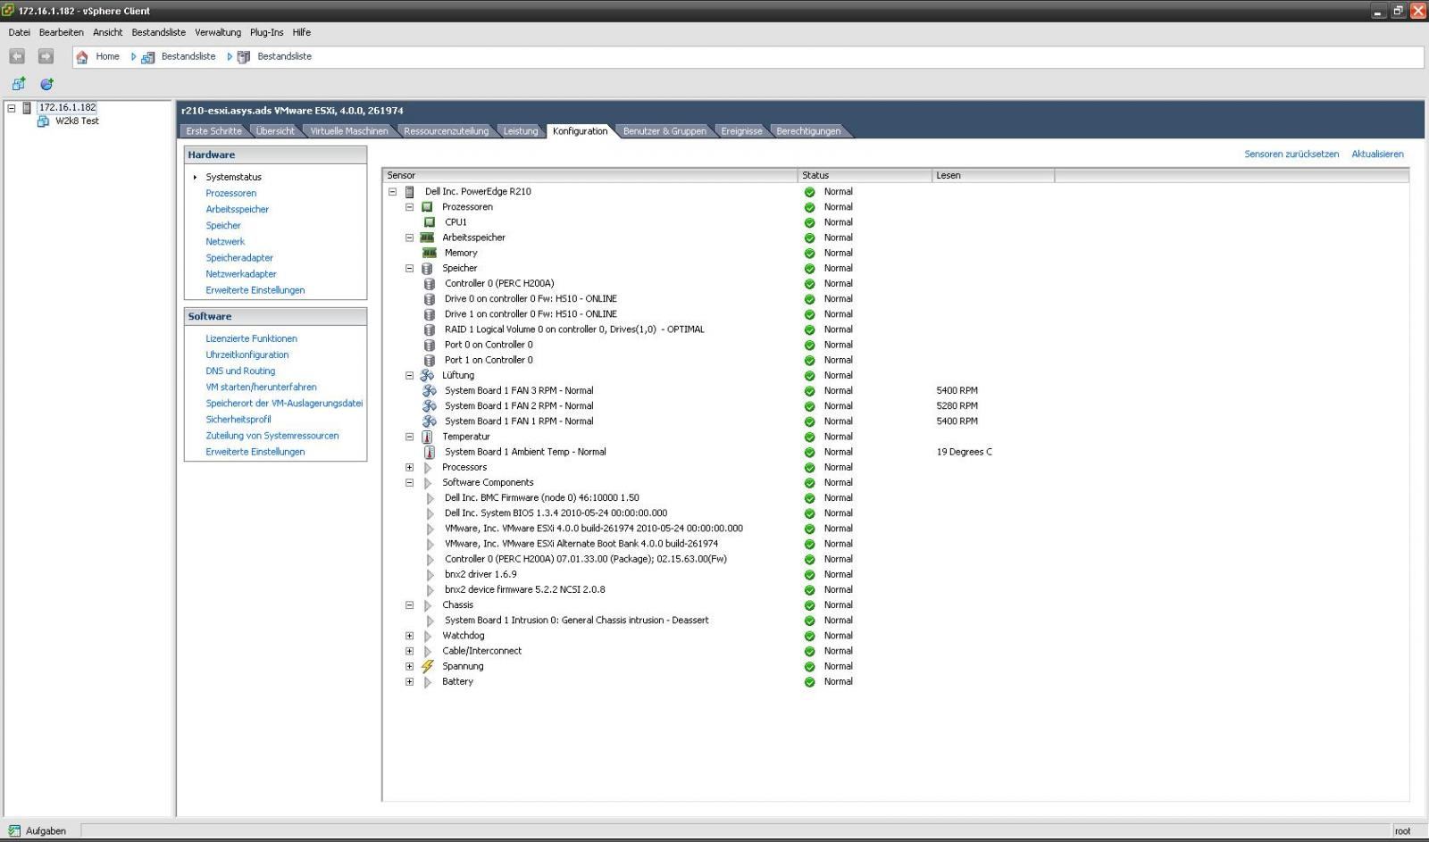Screen dimensions: 1429x842
Task: Click the Home icon in the address bar
Action: (x=82, y=57)
